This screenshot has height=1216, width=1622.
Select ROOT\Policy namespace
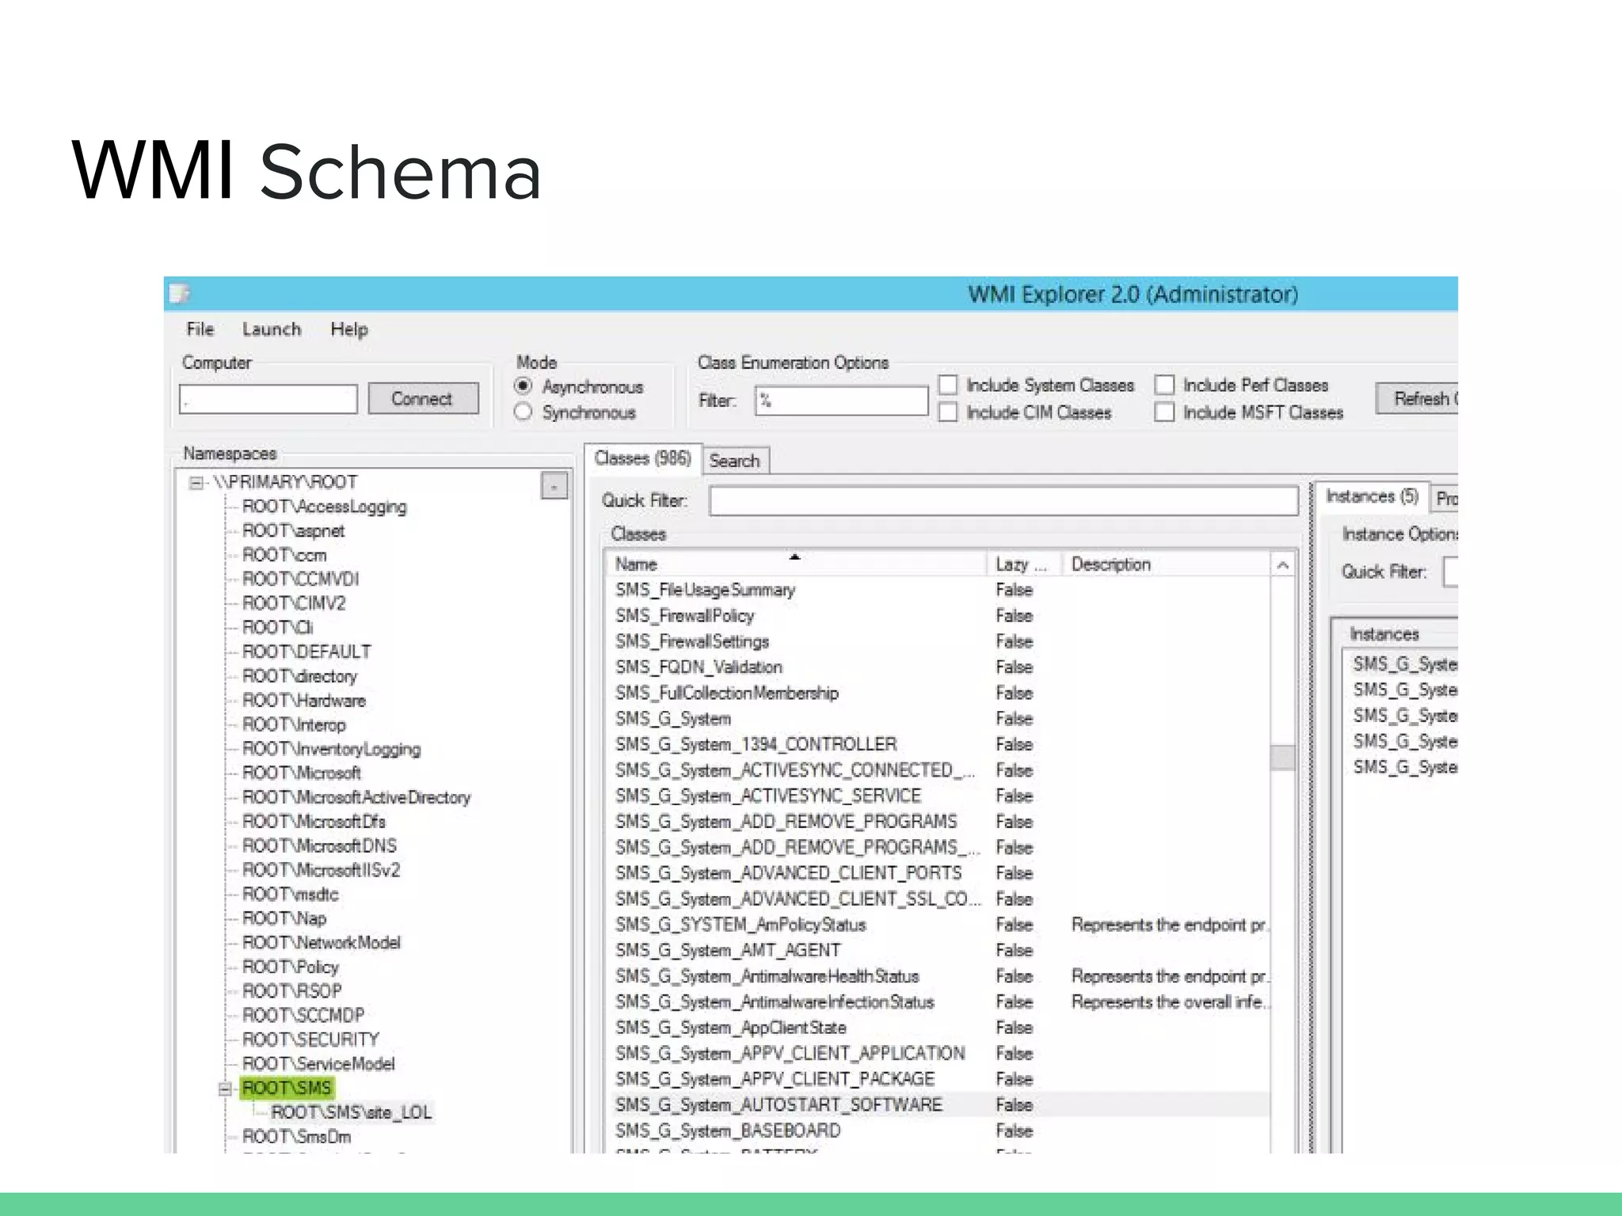click(291, 967)
